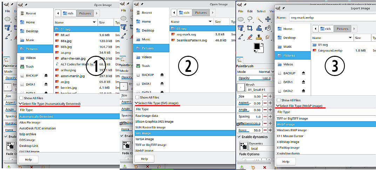Select the Warp Transform tool in panel 3
The image size is (376, 170).
[259, 28]
